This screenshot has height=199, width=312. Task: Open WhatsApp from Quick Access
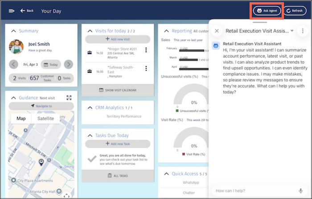(191, 182)
